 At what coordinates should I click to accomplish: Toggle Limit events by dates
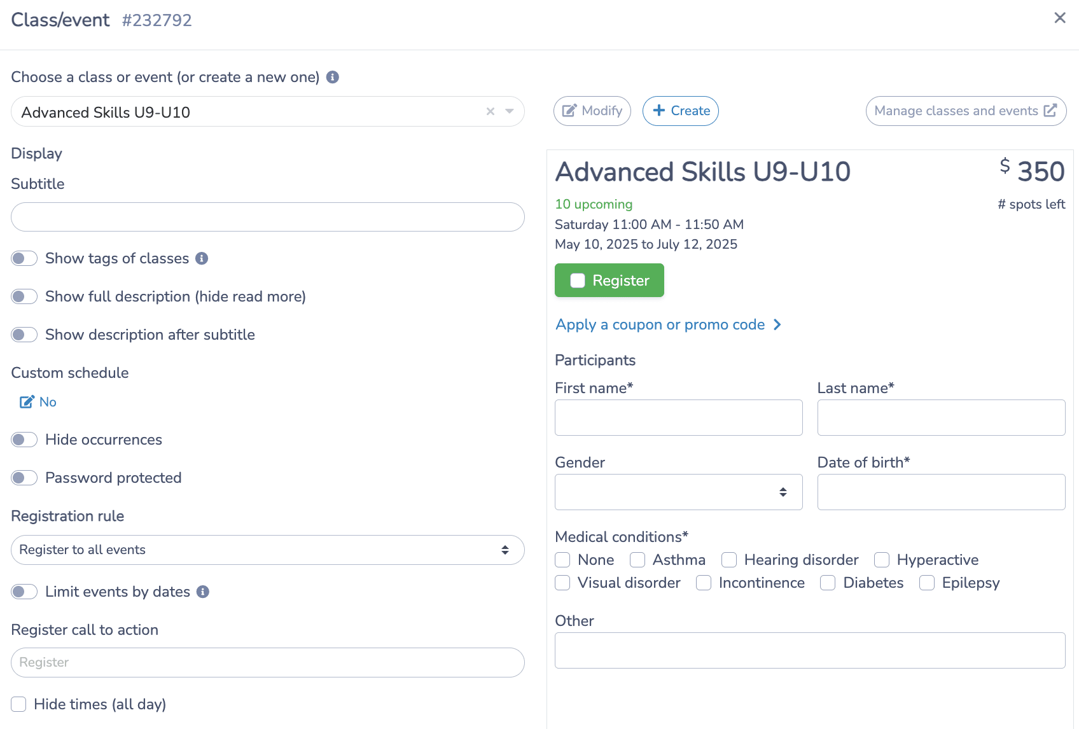tap(24, 592)
